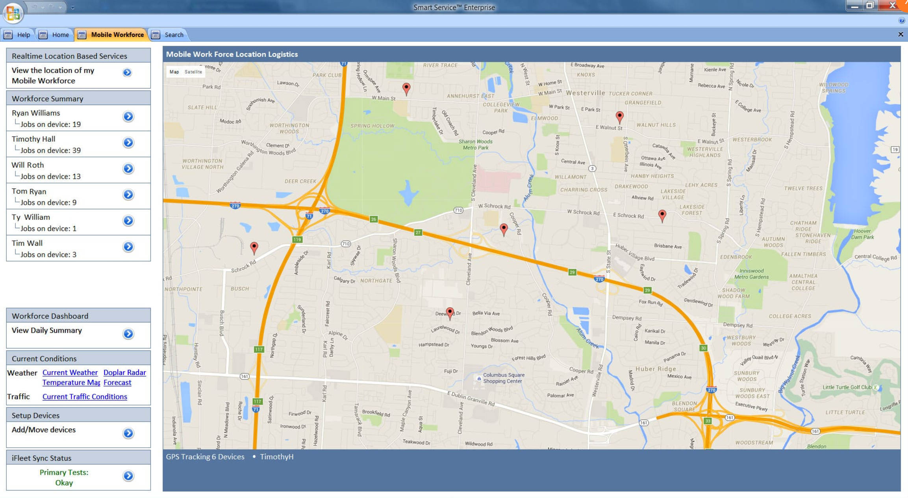
Task: Click Add/Move devices arrow icon
Action: (x=128, y=433)
